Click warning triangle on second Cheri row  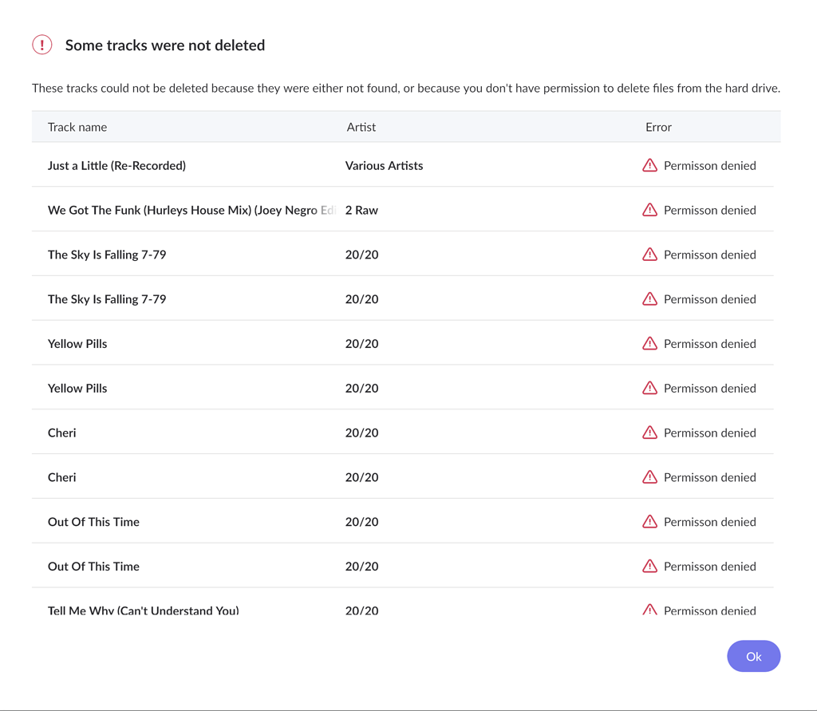[649, 476]
